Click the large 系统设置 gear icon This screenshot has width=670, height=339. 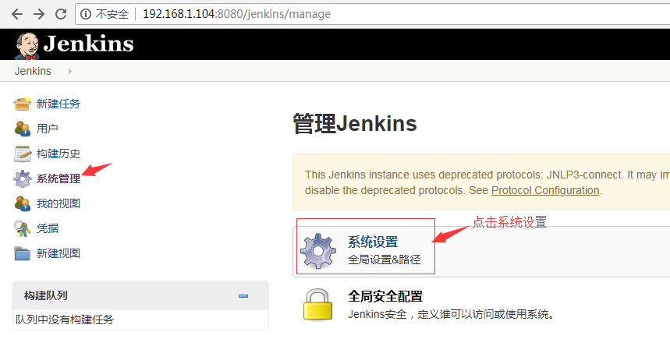318,250
